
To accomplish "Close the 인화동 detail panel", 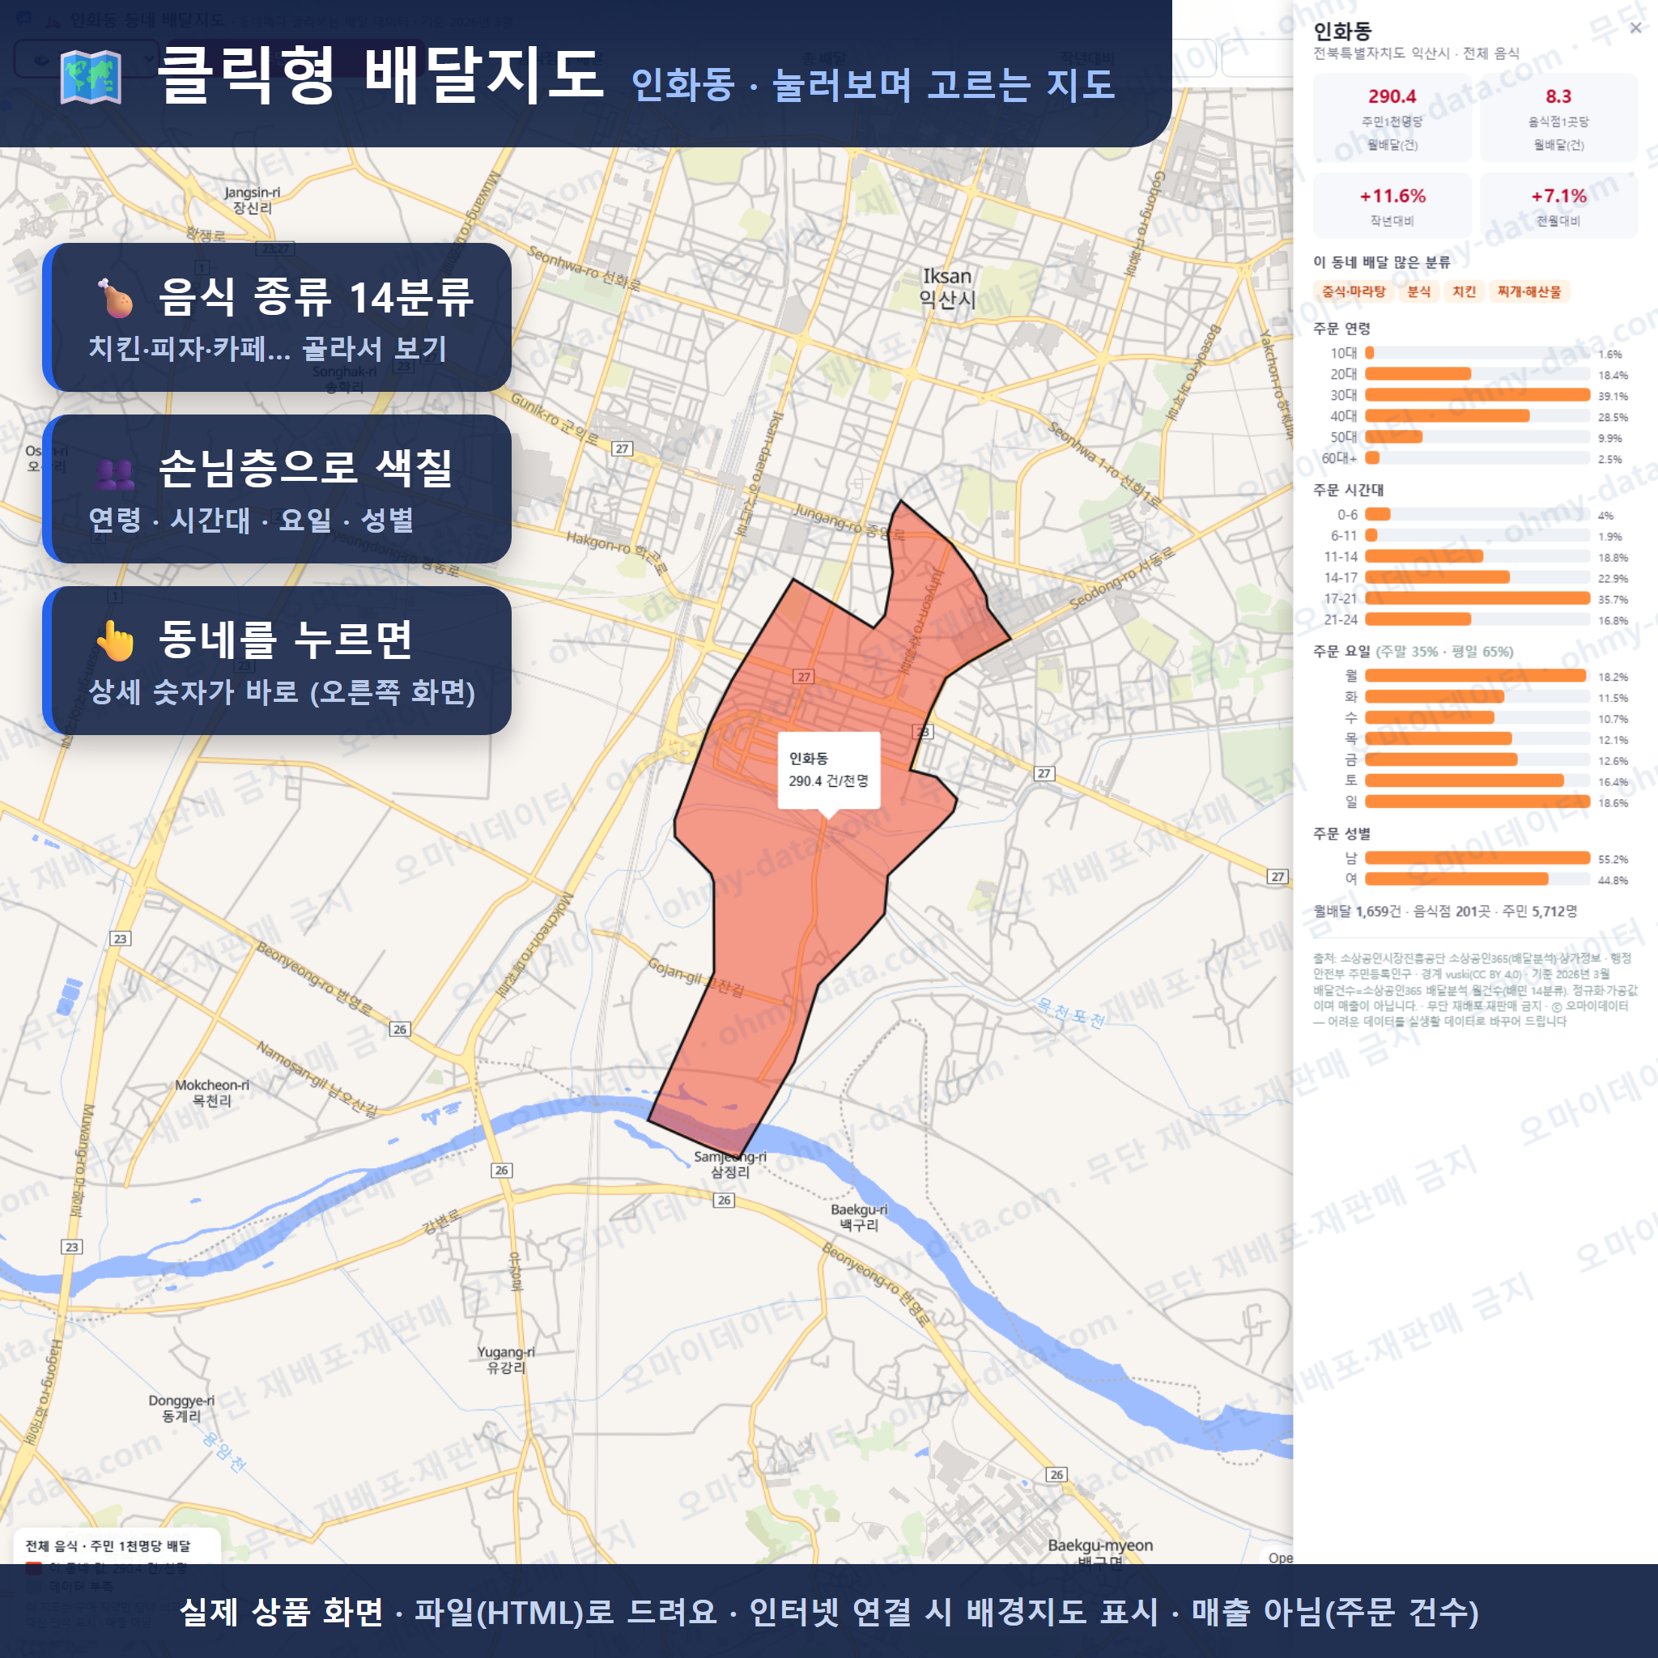I will point(1635,28).
